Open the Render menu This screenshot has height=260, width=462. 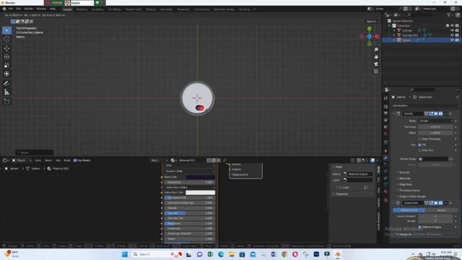point(29,9)
